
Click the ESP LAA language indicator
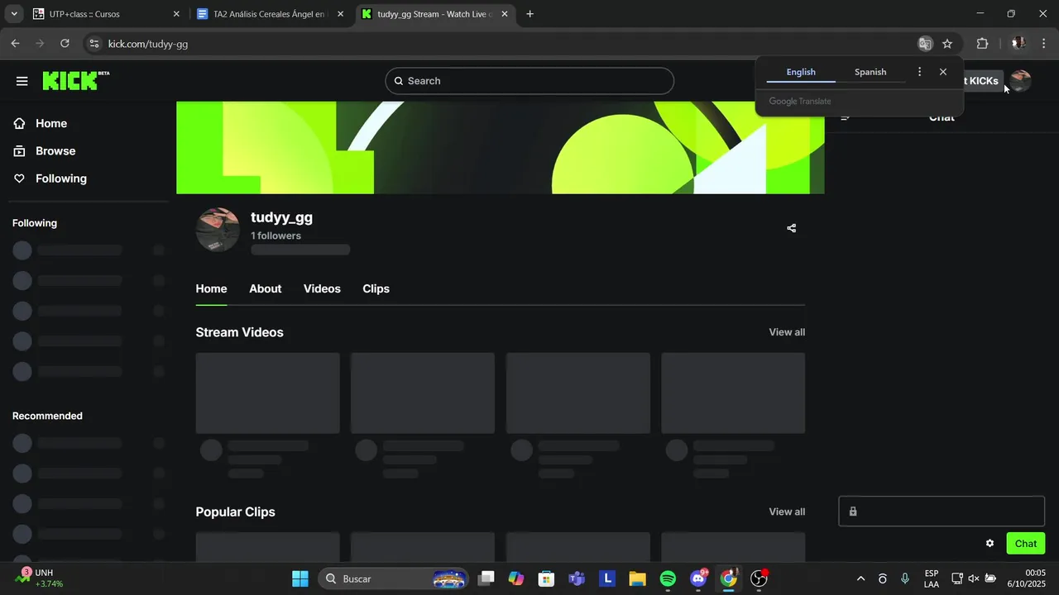932,578
